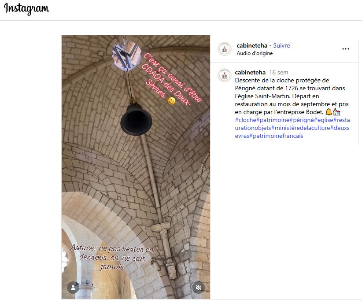Click cabineteha username in the caption
This screenshot has height=303, width=362.
tap(250, 72)
